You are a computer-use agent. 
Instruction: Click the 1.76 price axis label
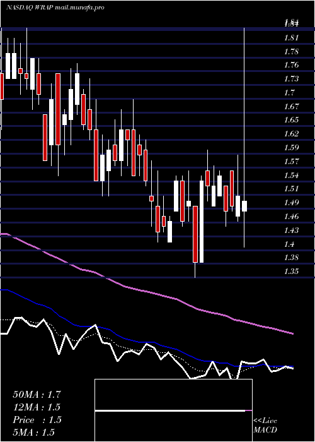point(291,65)
